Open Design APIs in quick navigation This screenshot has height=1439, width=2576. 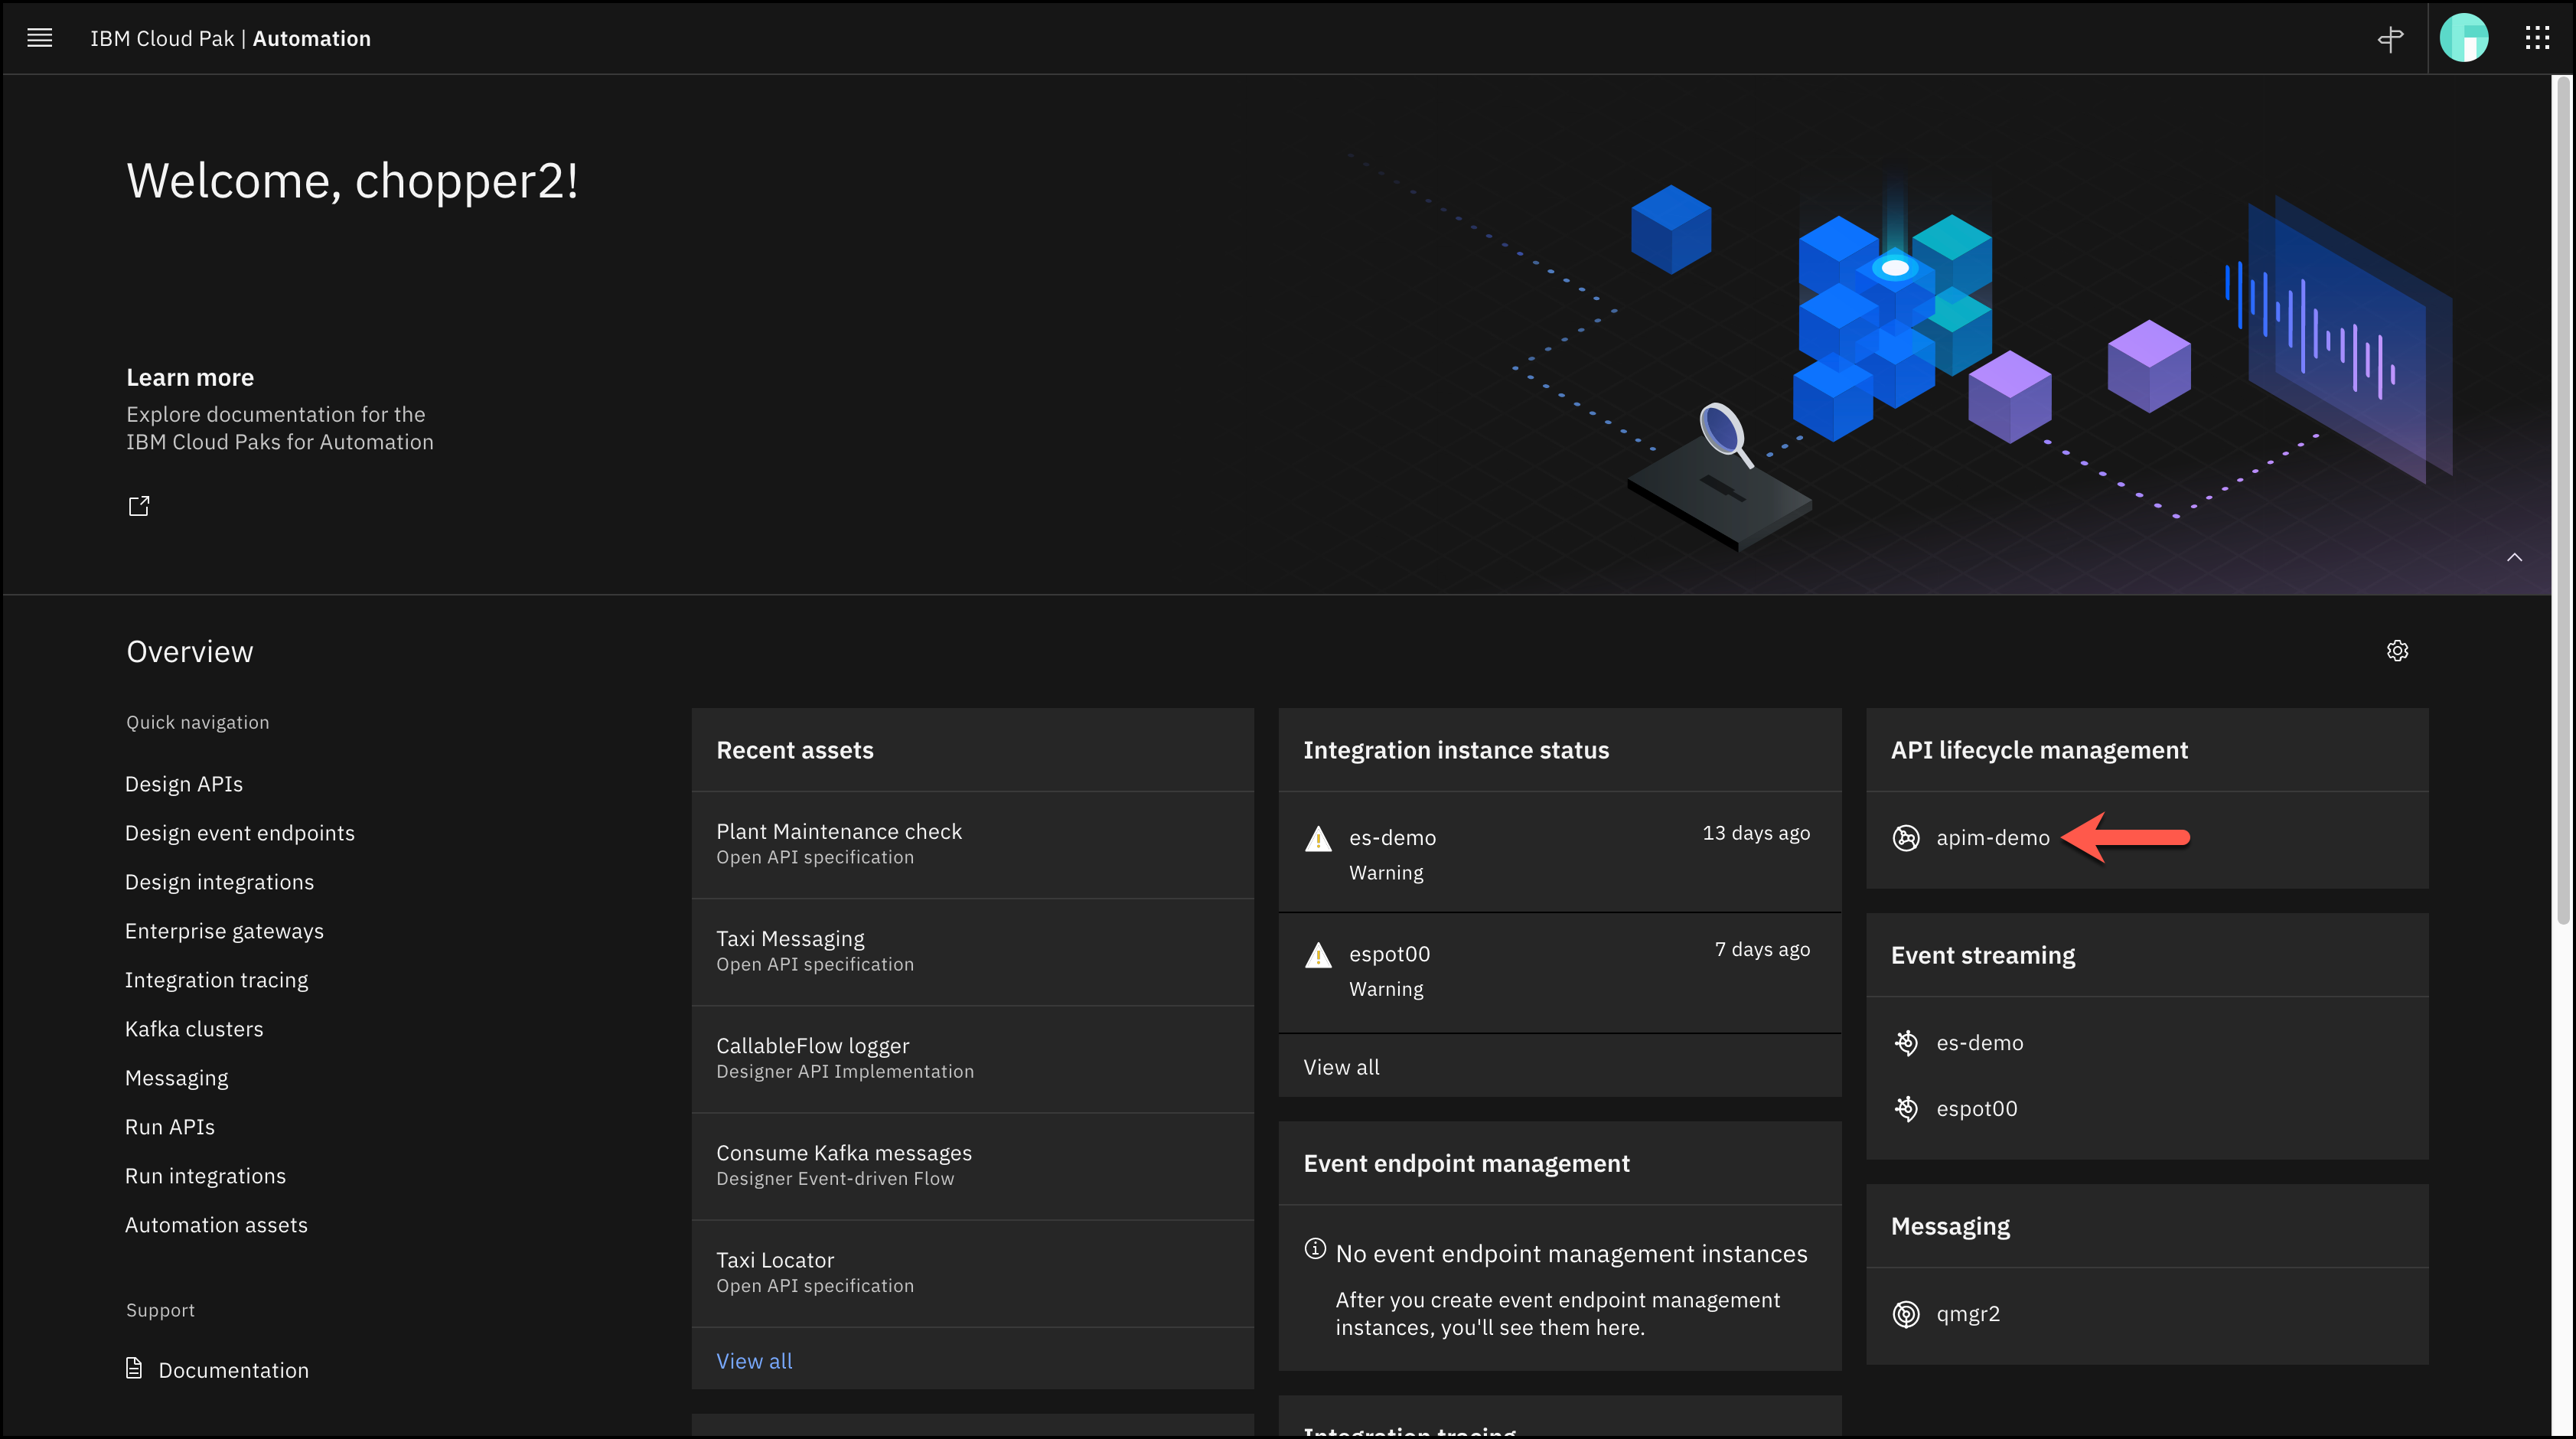pos(184,784)
